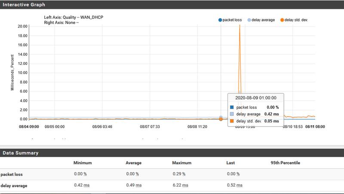Click the orange data point at 2020-08-09 01:00
This screenshot has width=344, height=194.
point(221,119)
